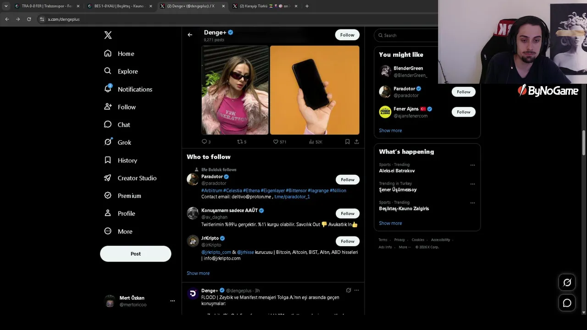
Task: Like the post with 571 likes
Action: [276, 142]
